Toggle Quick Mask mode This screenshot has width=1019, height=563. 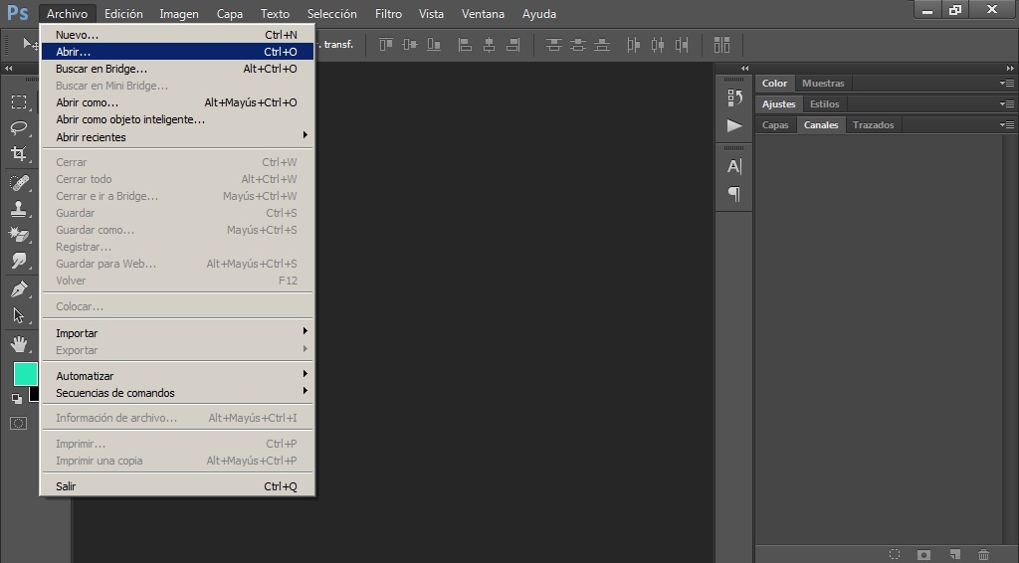coord(18,424)
